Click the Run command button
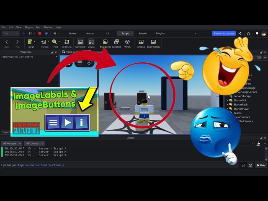Screen dimensions: 268x201 (261, 165)
